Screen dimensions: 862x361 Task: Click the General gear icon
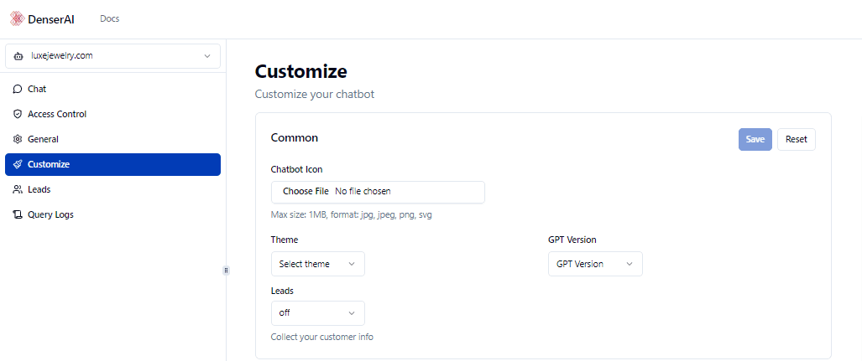point(18,139)
